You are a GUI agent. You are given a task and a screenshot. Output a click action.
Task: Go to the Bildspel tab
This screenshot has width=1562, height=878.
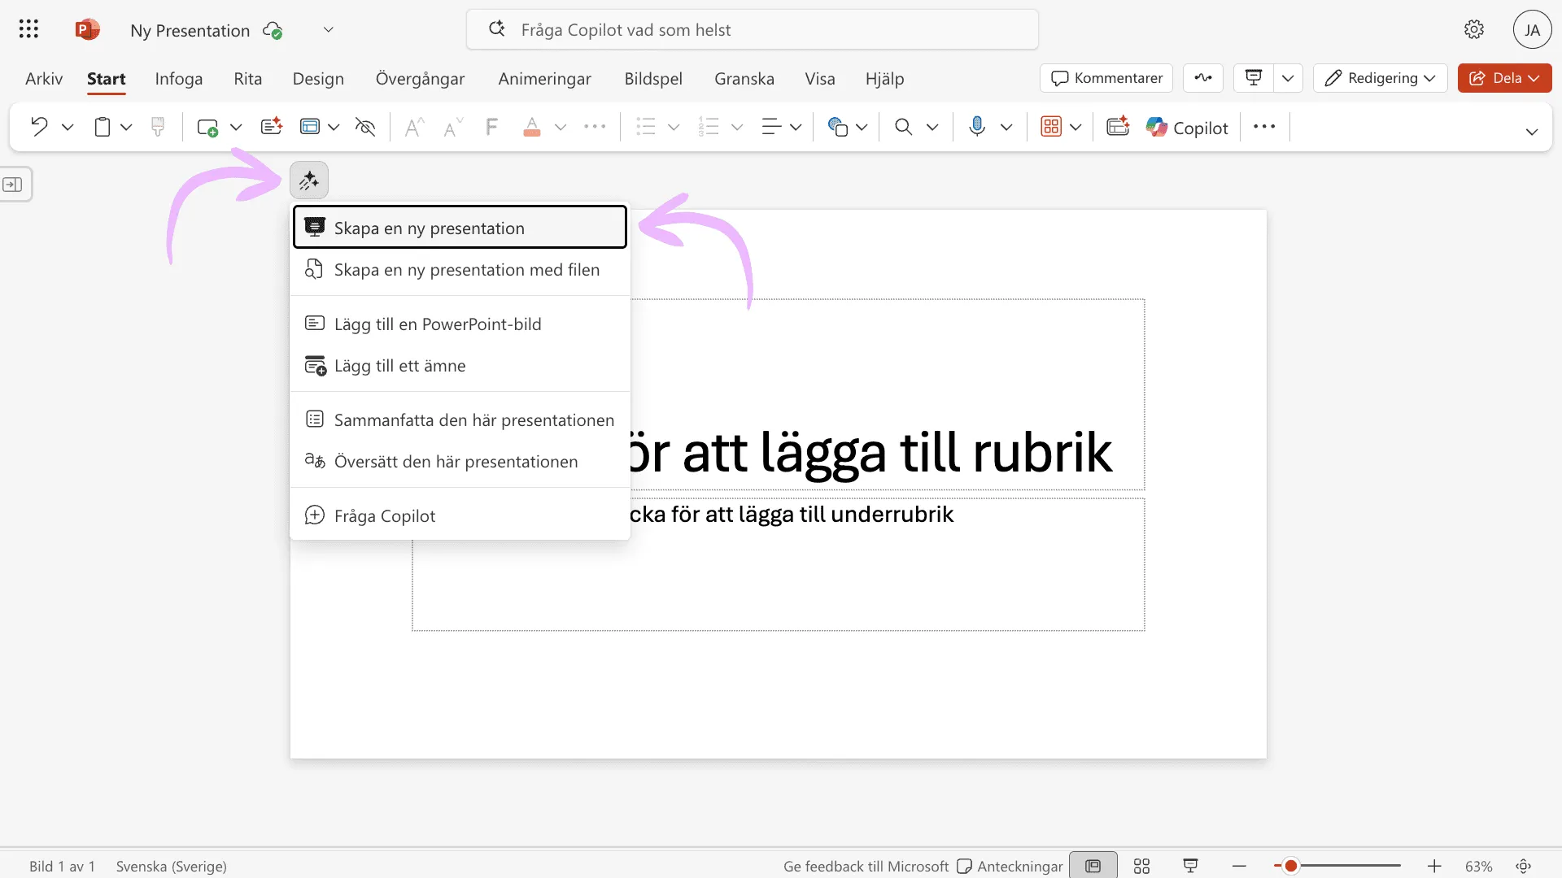coord(653,79)
